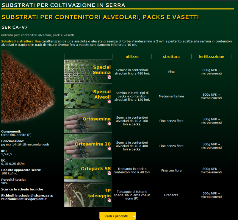Click the EC value '0,15-0,25 dS/m'
The image size is (238, 220).
[13, 164]
